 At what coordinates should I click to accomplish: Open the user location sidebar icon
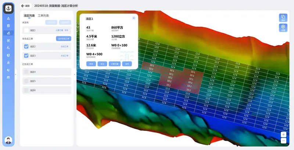pos(8,18)
